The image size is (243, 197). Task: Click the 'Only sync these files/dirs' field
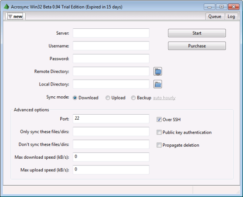111,131
